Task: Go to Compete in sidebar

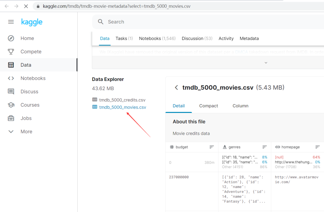Action: click(x=31, y=52)
